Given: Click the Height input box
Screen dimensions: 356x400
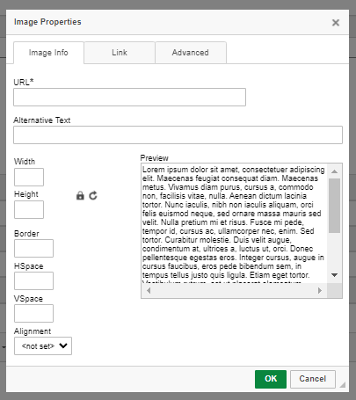Looking at the screenshot, I should pyautogui.click(x=29, y=209).
